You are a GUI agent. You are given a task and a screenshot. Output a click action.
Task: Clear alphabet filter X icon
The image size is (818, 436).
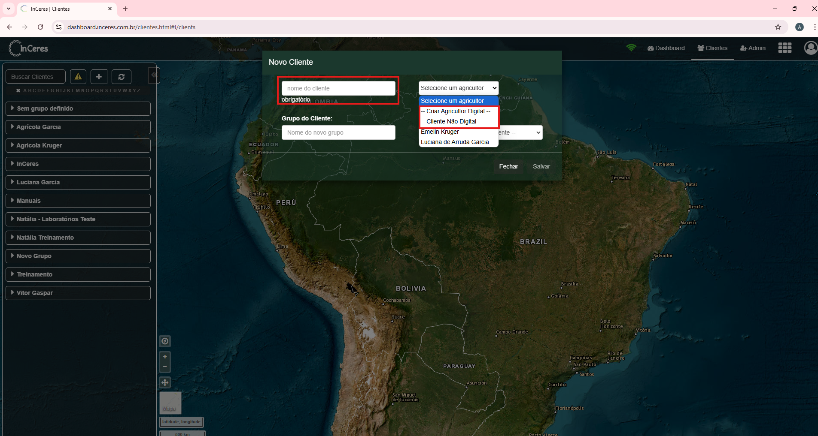pos(18,90)
